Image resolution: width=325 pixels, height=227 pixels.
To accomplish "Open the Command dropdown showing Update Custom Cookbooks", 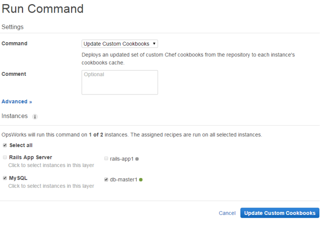I will pyautogui.click(x=120, y=44).
